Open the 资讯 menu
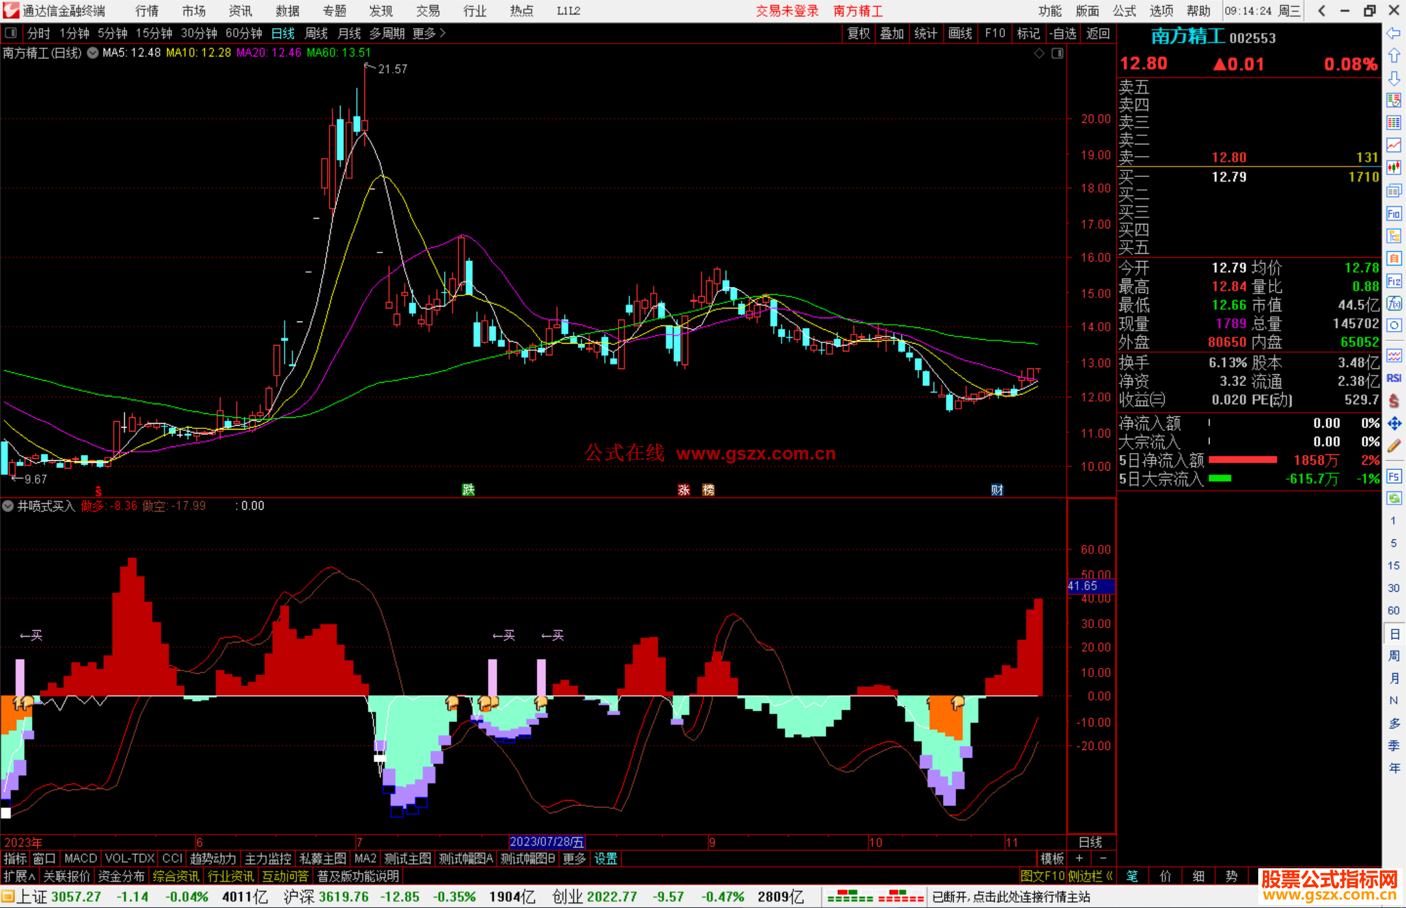1406x908 pixels. click(x=240, y=11)
